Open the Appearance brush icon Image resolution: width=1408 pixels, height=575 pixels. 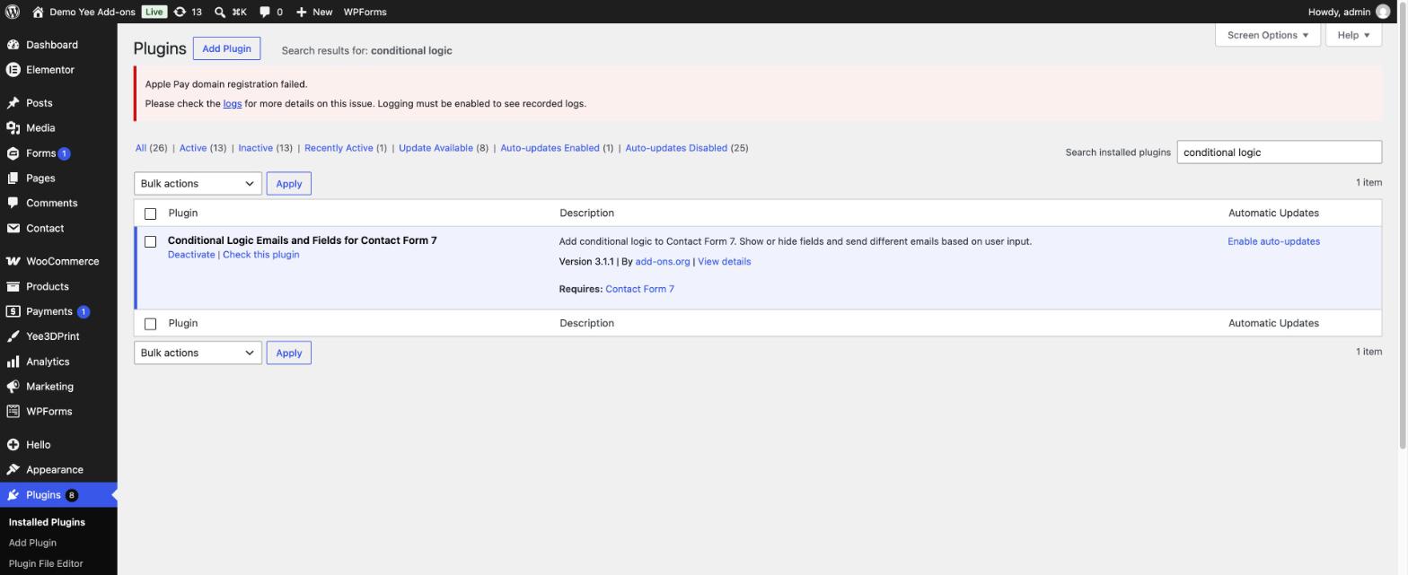[13, 470]
